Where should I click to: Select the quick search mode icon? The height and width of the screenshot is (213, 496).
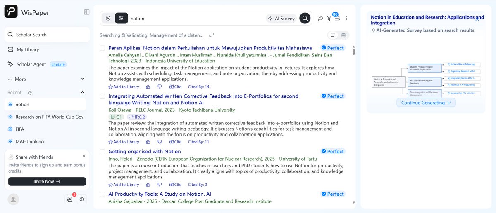pos(108,18)
